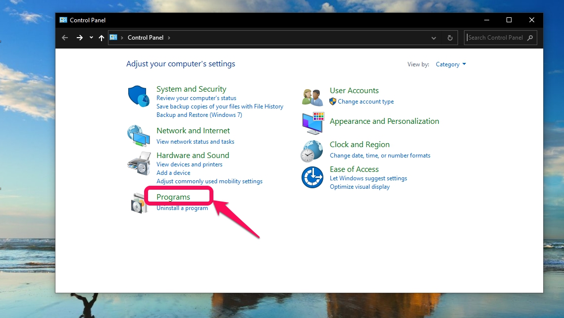Click the Add a device link
Image resolution: width=564 pixels, height=318 pixels.
click(173, 173)
